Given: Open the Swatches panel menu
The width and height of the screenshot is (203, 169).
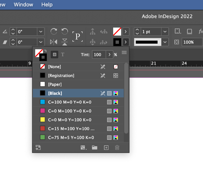Looking at the screenshot, I should click(x=124, y=53).
